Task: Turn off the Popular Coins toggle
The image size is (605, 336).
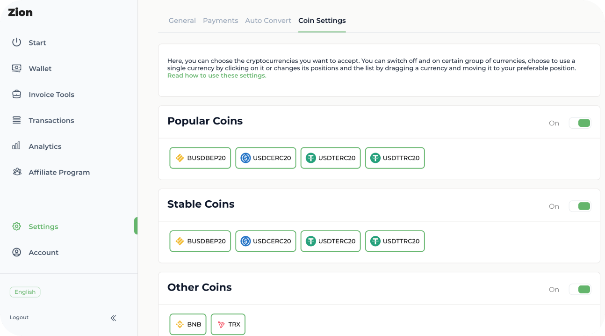Action: point(580,123)
